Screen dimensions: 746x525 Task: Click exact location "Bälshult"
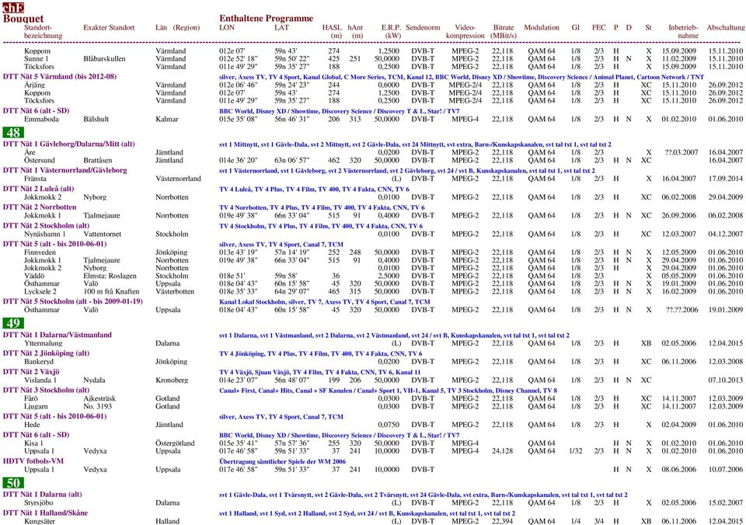[96, 120]
